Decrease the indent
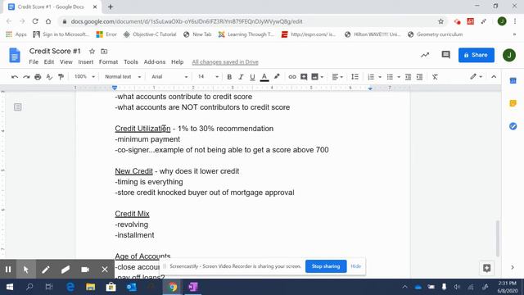This screenshot has width=524, height=295. coord(408,77)
